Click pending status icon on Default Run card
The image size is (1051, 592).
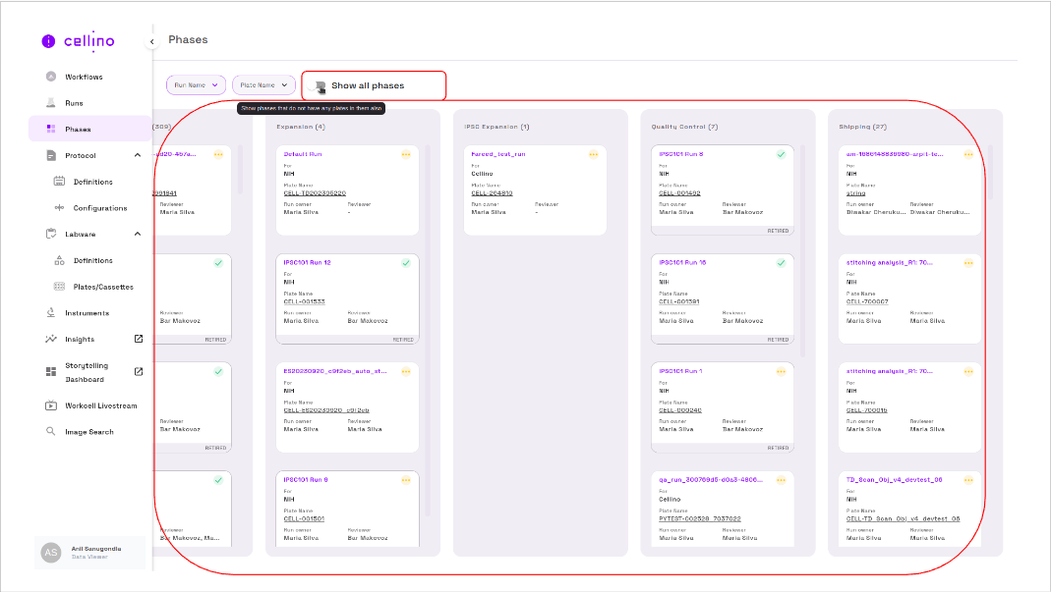click(x=406, y=154)
